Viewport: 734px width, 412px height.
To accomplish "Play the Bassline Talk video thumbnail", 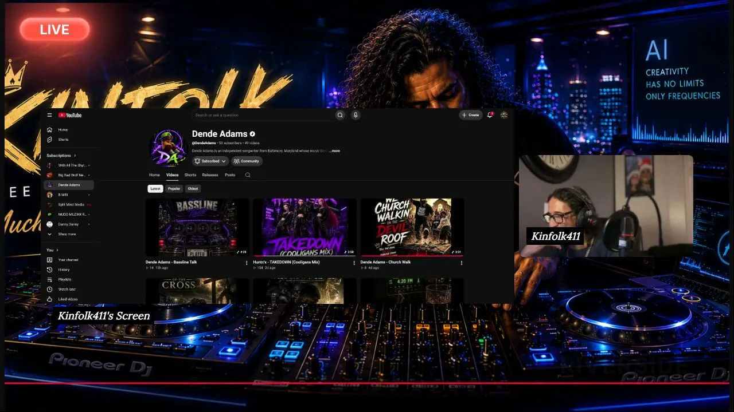I will click(x=197, y=227).
